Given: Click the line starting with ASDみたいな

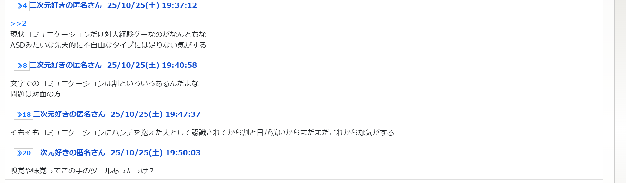Looking at the screenshot, I should [x=108, y=45].
